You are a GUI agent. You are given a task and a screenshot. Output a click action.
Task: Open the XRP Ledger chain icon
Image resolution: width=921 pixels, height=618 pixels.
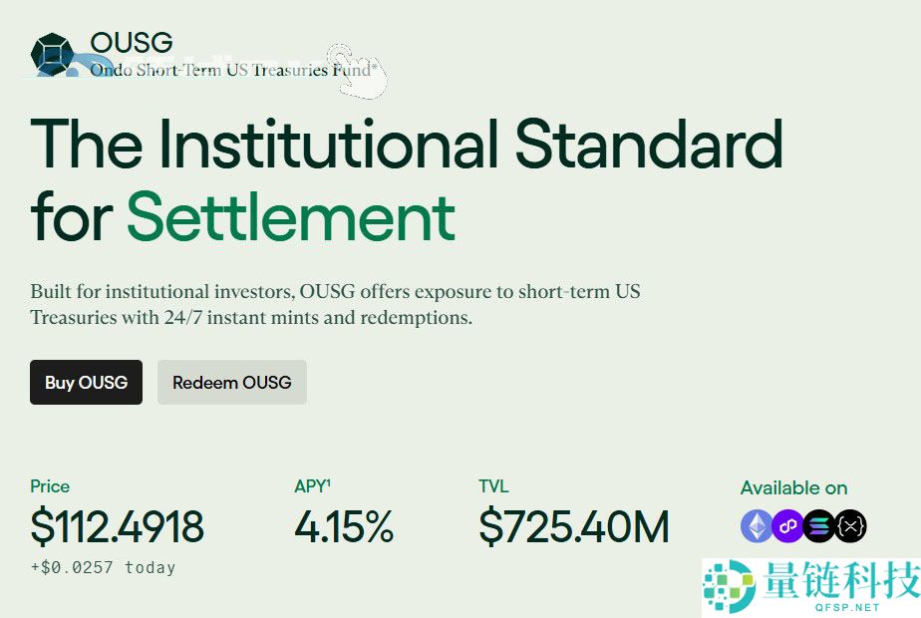coord(850,525)
